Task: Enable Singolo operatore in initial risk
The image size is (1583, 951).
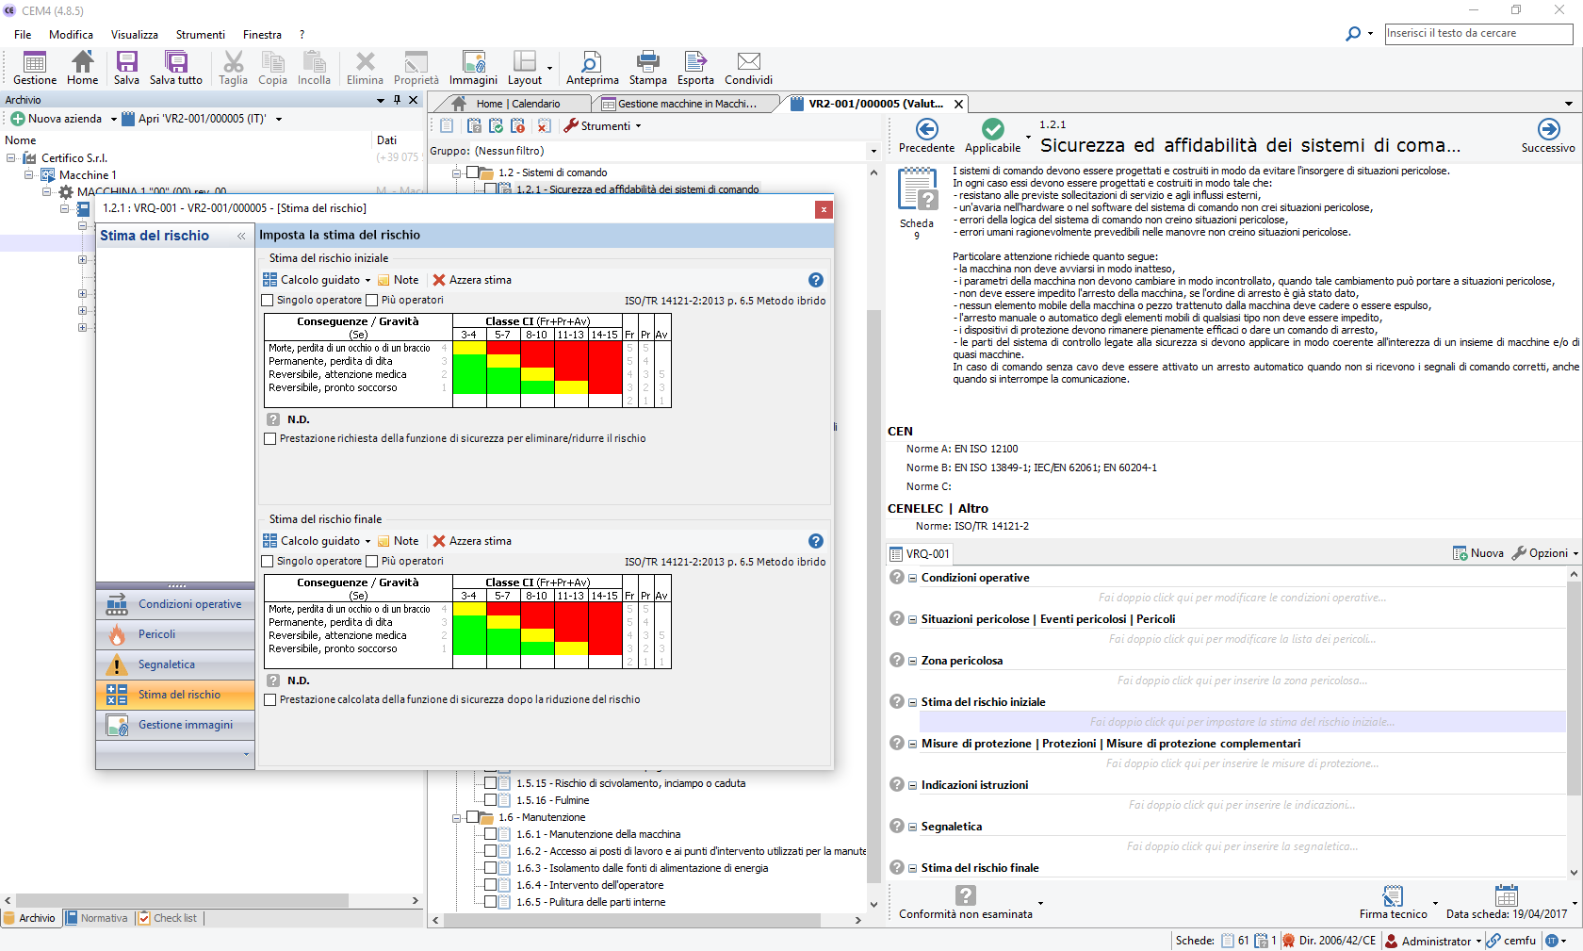Action: click(269, 301)
